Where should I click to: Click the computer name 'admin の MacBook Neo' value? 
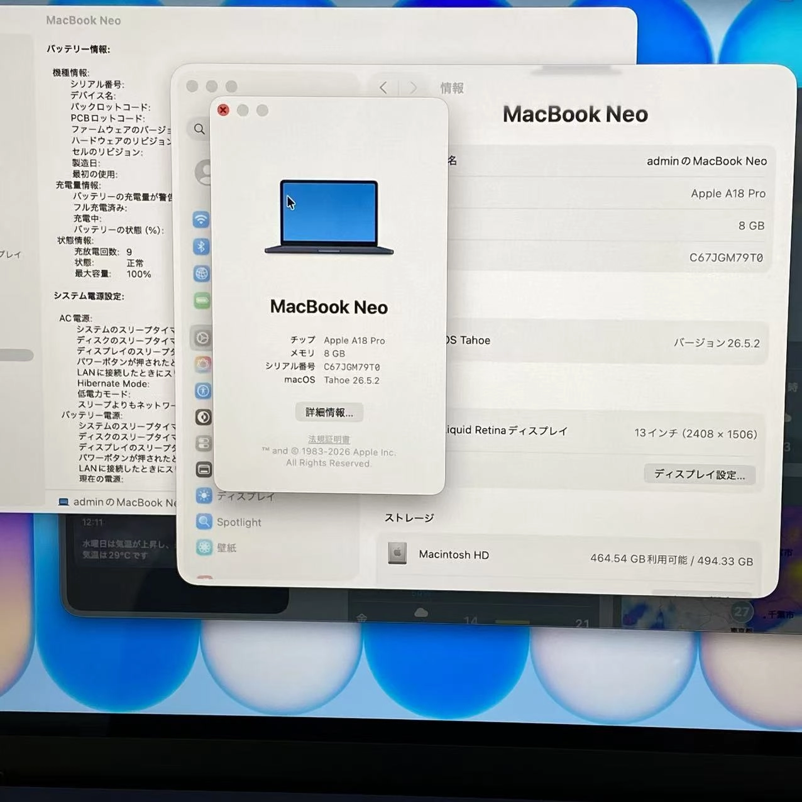(707, 161)
